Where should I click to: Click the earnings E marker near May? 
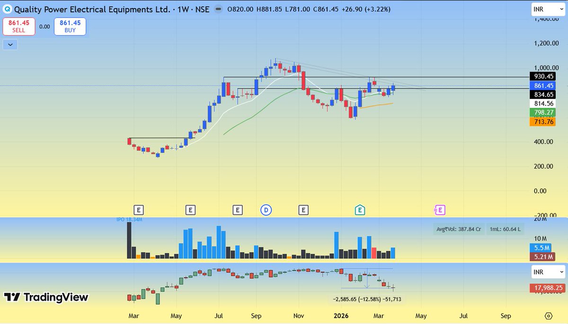190,210
